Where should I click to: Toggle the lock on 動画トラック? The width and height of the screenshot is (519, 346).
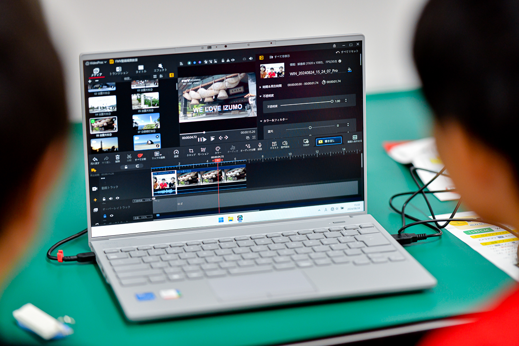coord(104,199)
